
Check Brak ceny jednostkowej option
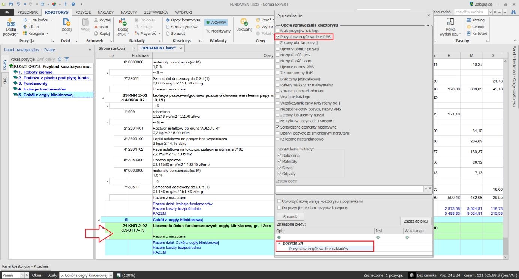(x=278, y=79)
